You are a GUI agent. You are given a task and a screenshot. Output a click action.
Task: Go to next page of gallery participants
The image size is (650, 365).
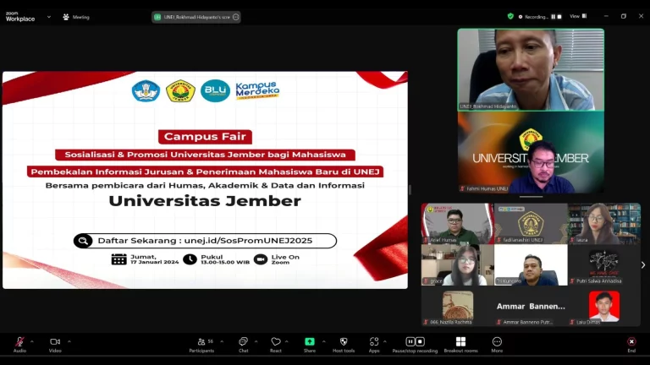[643, 264]
